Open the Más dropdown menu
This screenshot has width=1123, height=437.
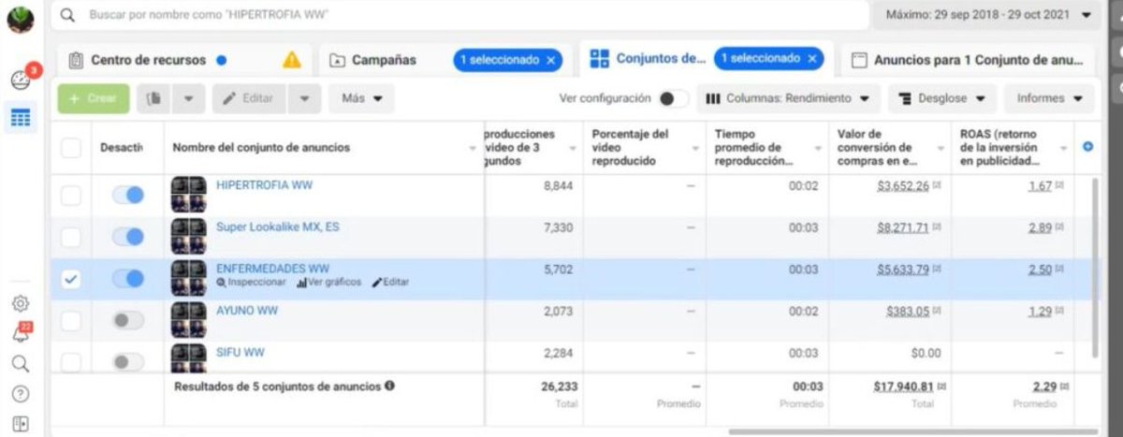pos(361,98)
